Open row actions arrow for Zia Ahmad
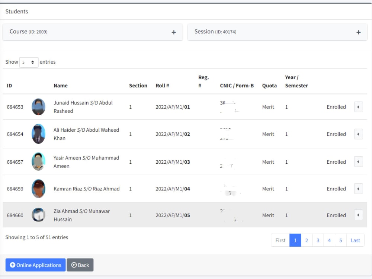 point(358,215)
